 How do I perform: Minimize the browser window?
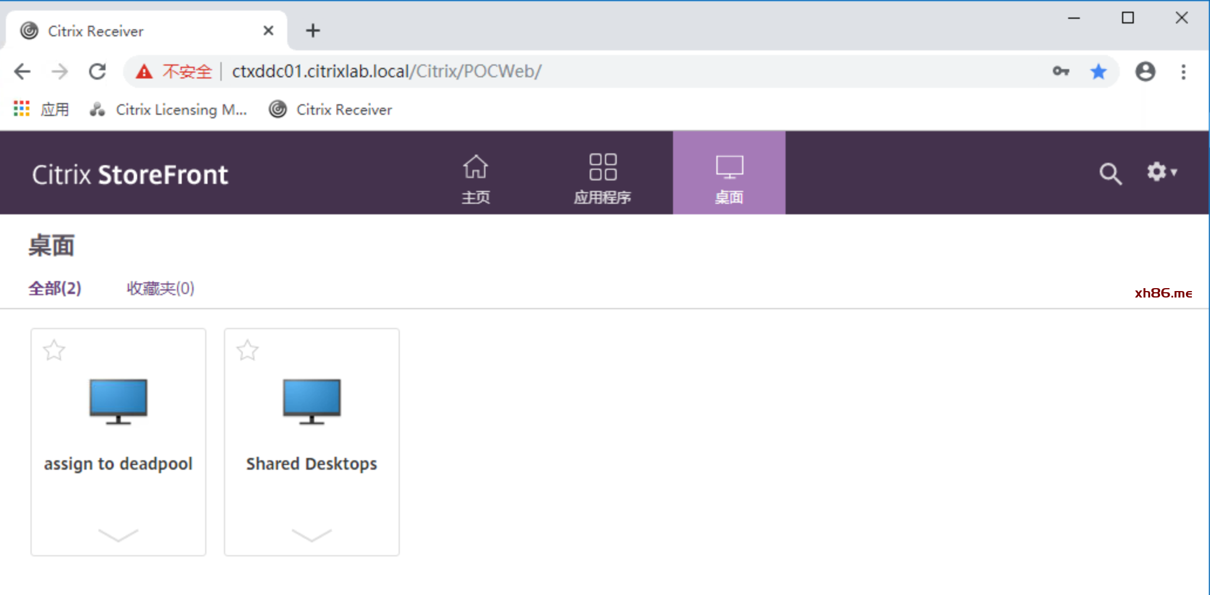tap(1074, 18)
